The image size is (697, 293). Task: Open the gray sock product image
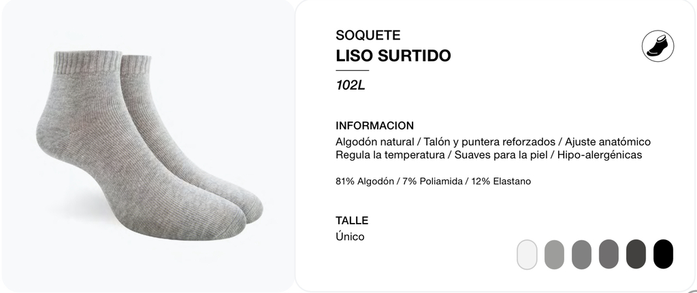[x=150, y=145]
